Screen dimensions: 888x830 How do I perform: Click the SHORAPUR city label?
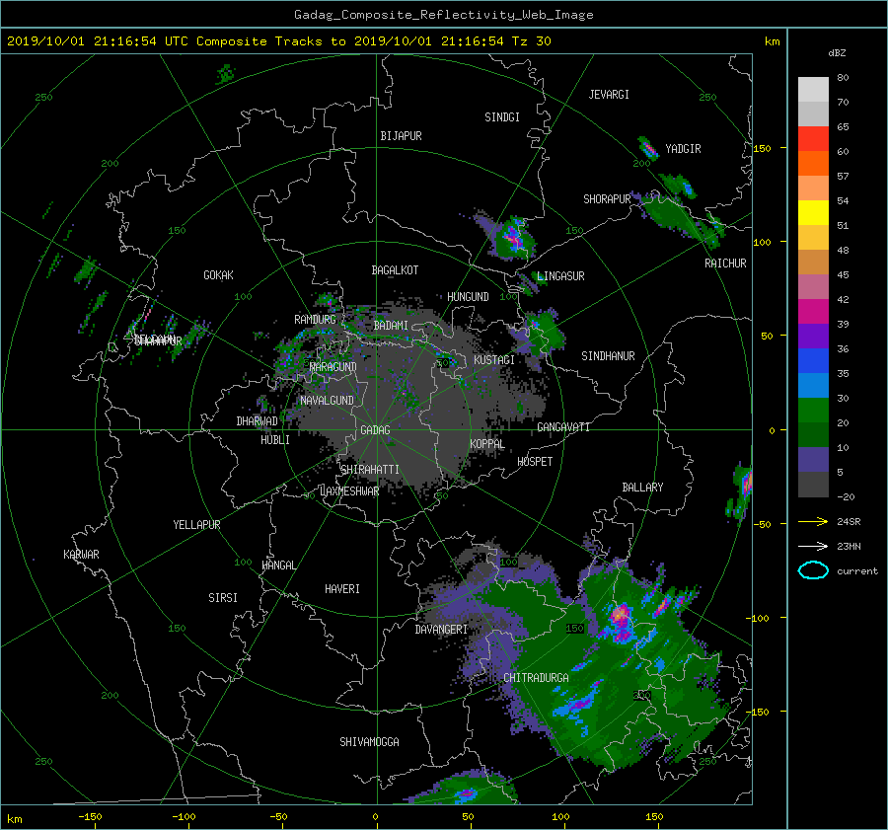tap(607, 199)
